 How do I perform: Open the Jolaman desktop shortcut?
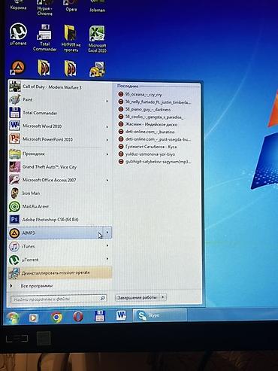point(97,6)
